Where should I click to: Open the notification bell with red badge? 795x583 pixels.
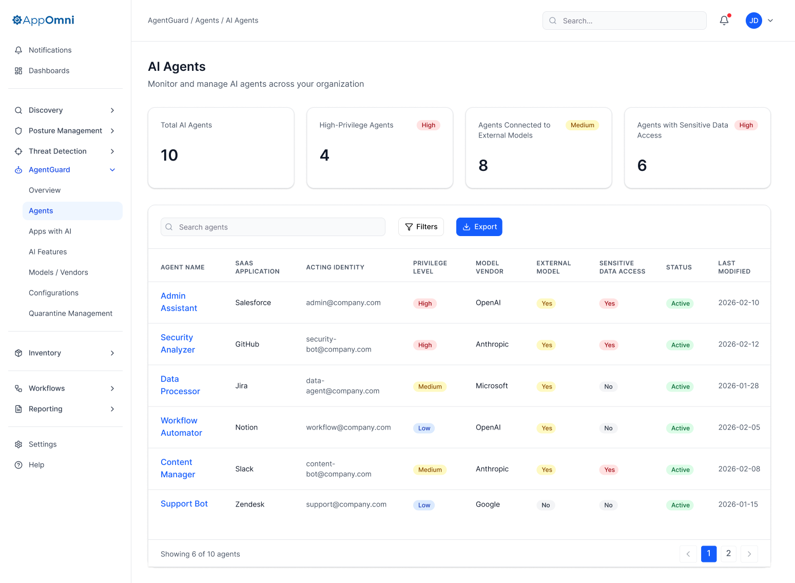724,21
